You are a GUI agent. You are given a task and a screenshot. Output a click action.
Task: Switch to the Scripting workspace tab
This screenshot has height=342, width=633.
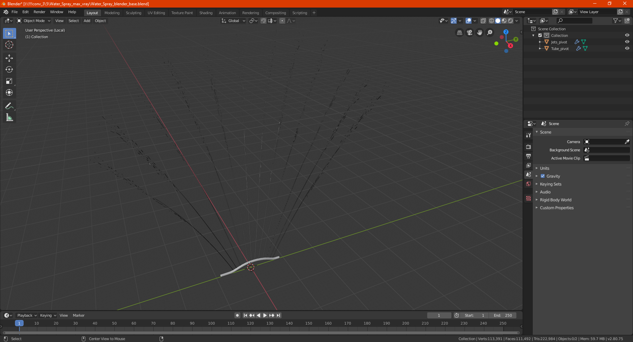(299, 13)
